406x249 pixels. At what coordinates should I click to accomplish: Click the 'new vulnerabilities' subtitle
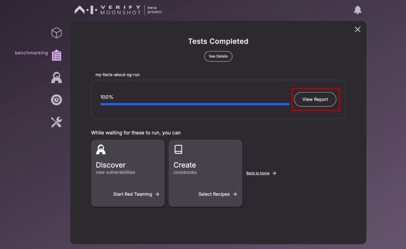pos(116,172)
